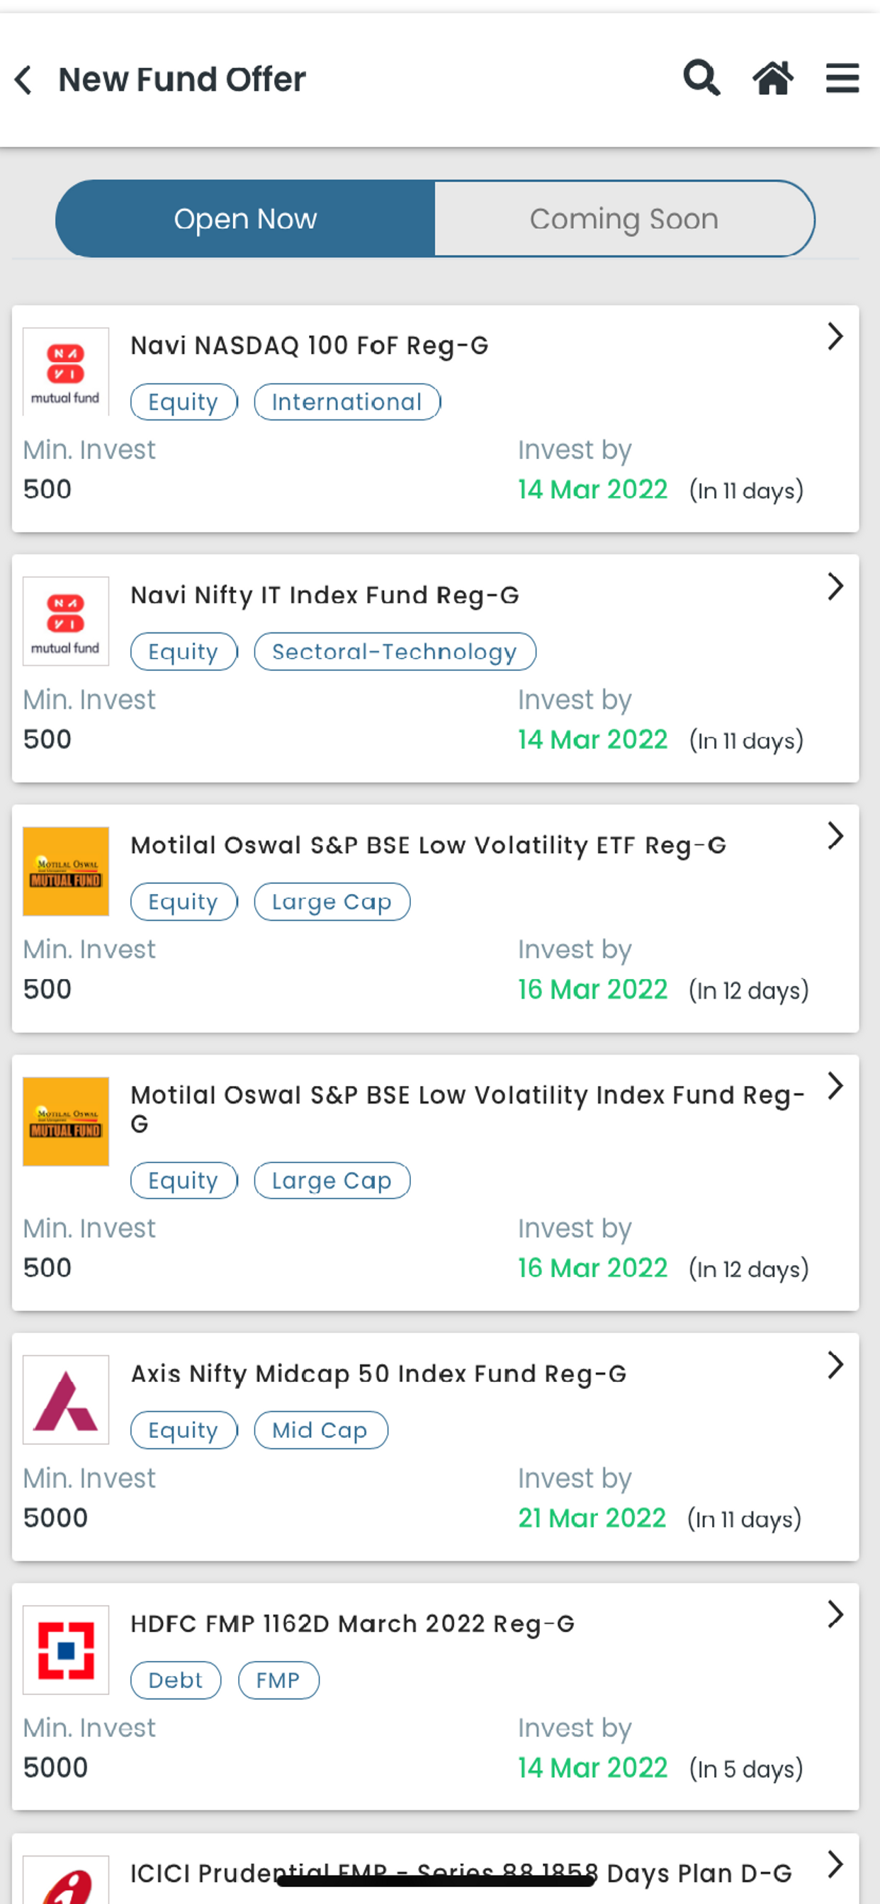
Task: Tap the Mid Cap tag
Action: pyautogui.click(x=320, y=1430)
